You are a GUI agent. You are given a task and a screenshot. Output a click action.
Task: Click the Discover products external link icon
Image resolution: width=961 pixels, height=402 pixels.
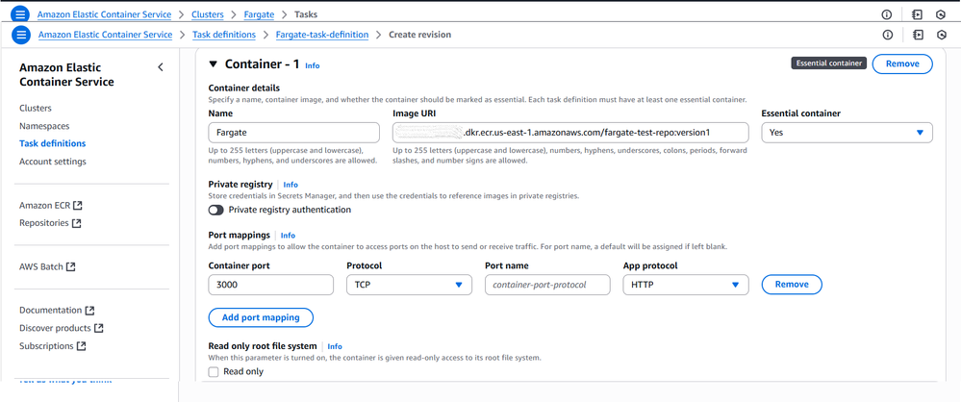point(98,328)
